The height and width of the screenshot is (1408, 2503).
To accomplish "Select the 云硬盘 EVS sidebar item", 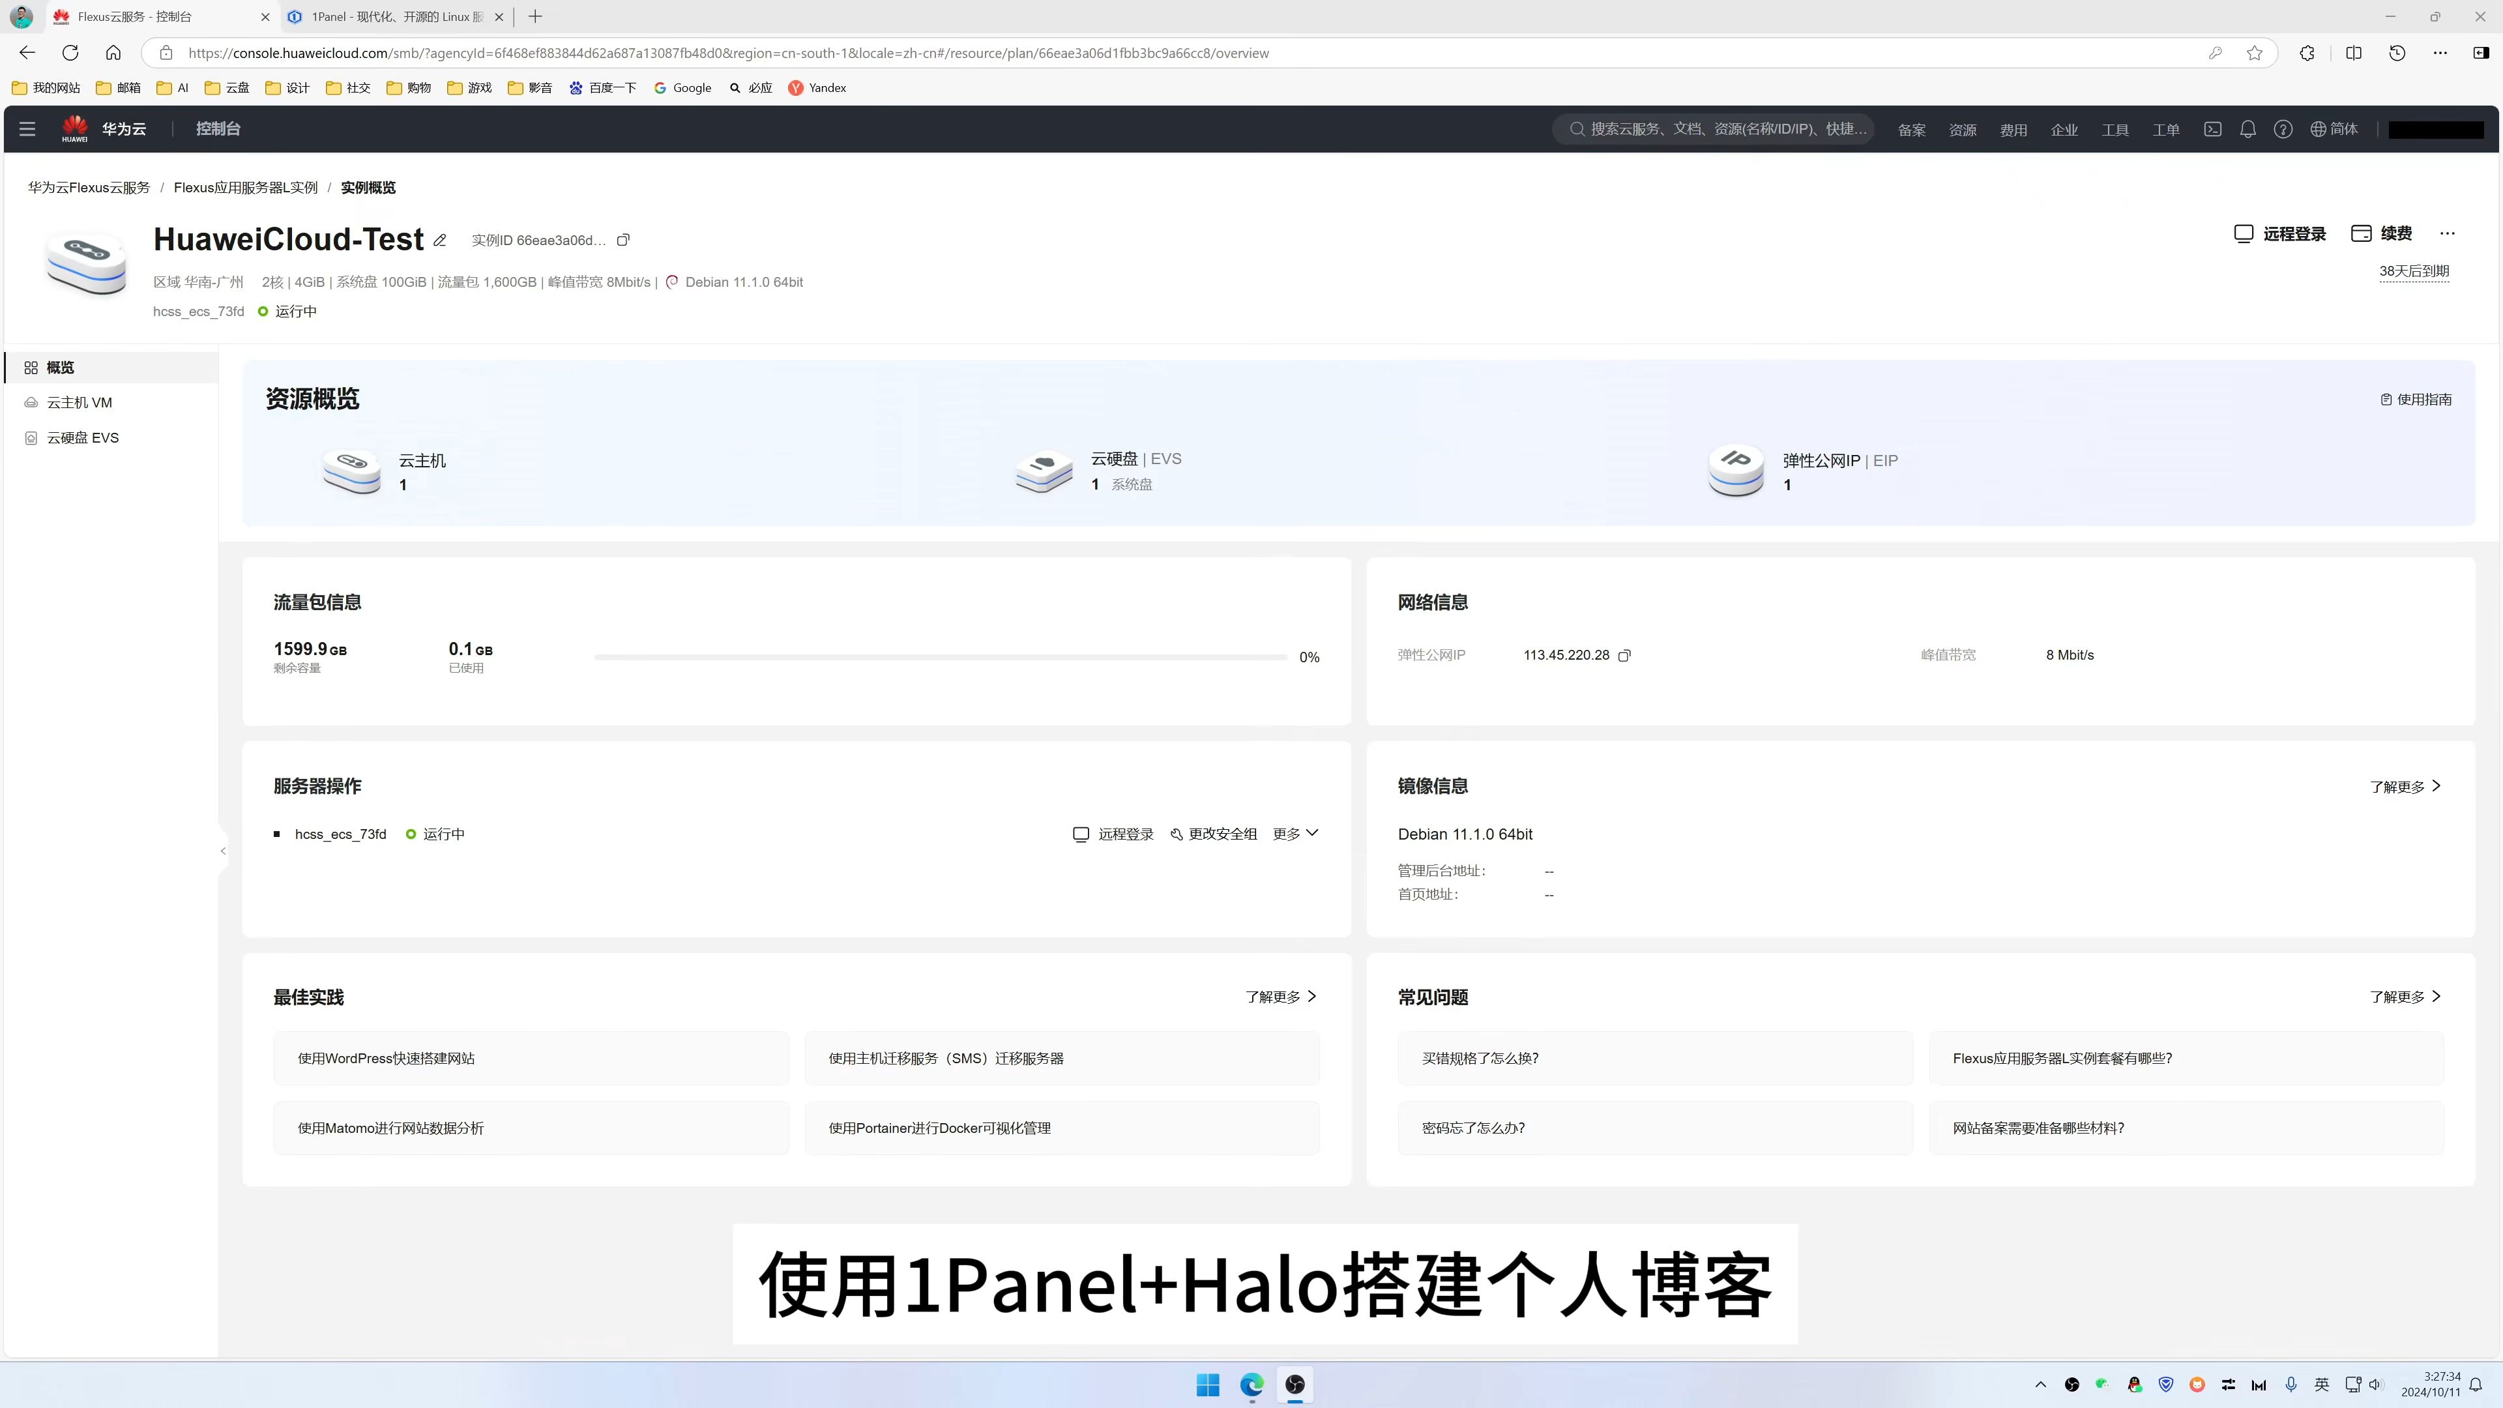I will [111, 438].
